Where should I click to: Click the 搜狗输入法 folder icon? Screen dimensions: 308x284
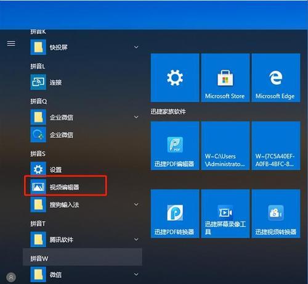click(x=38, y=204)
